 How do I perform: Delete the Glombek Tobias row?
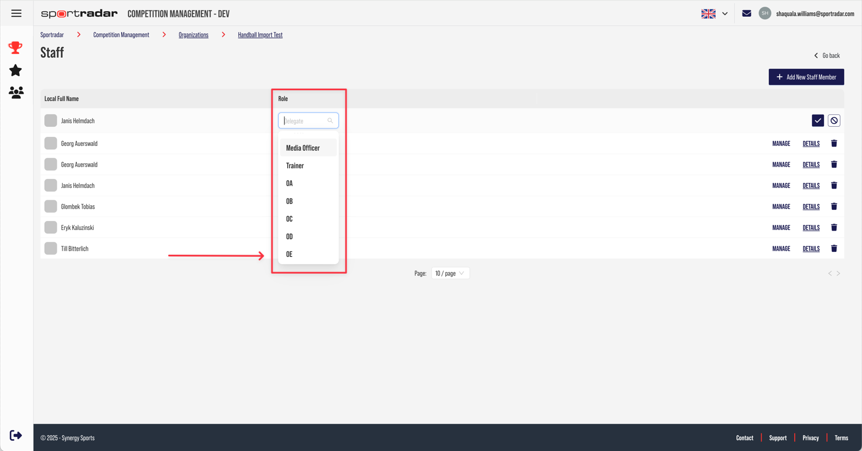pos(834,206)
